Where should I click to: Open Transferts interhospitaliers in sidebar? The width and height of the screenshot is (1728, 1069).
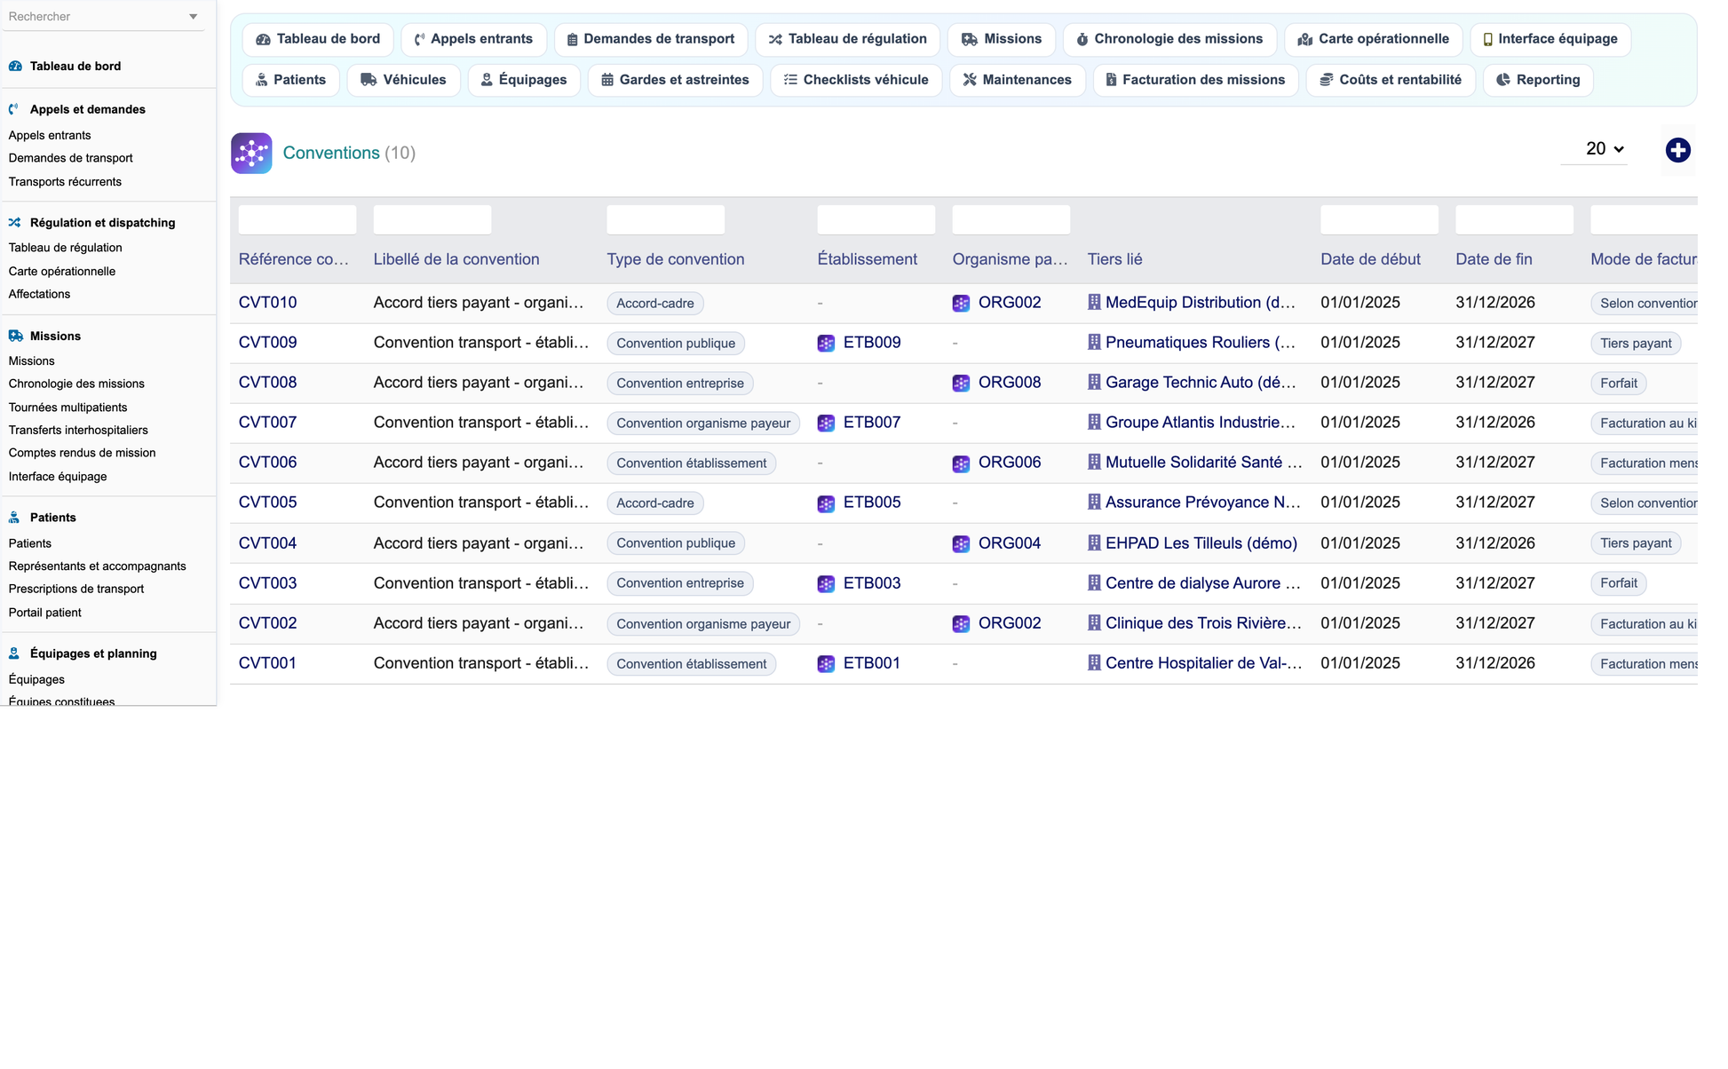coord(78,431)
